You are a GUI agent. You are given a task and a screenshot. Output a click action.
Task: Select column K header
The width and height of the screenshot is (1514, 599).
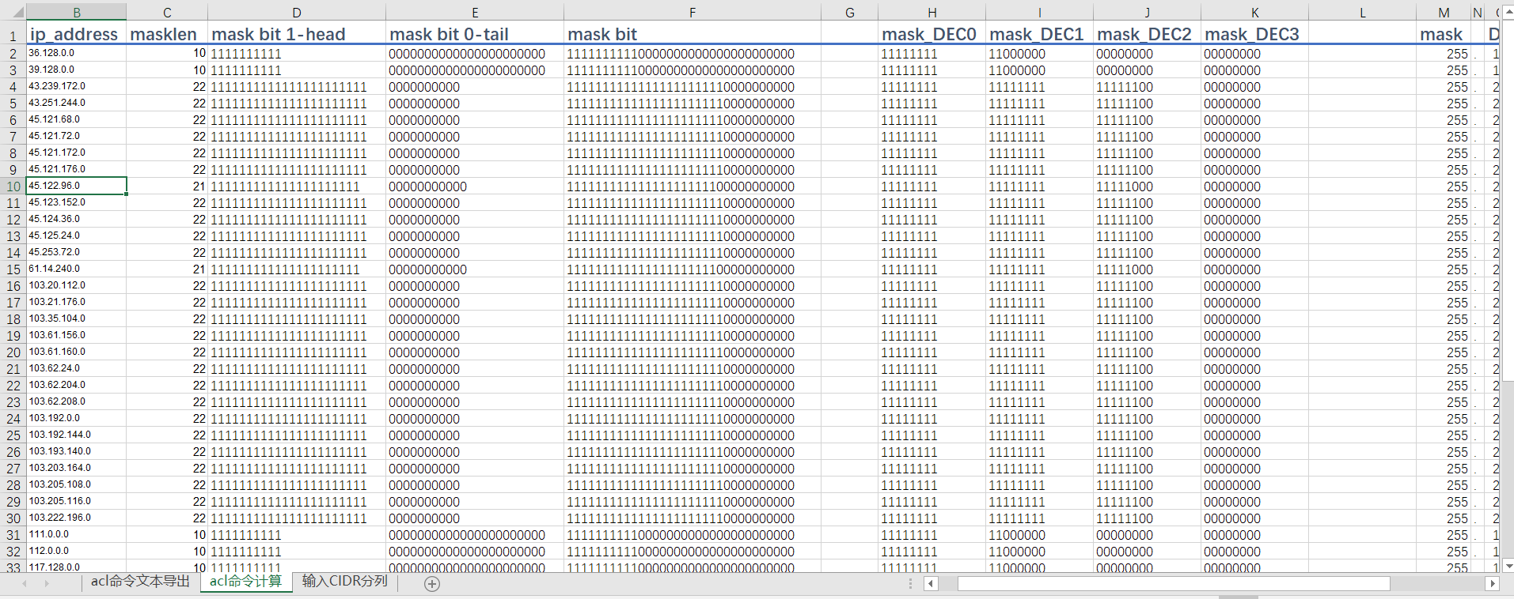coord(1255,12)
